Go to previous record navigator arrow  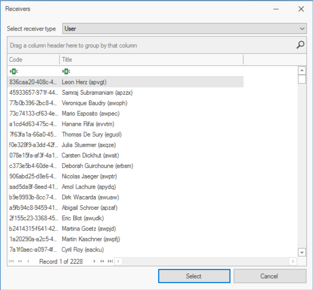click(28, 261)
